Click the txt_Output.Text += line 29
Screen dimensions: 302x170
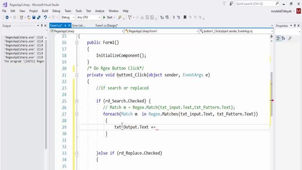click(x=135, y=127)
